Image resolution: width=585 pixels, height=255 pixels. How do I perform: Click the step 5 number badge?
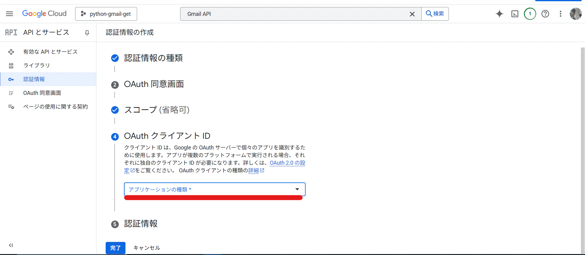pos(115,224)
